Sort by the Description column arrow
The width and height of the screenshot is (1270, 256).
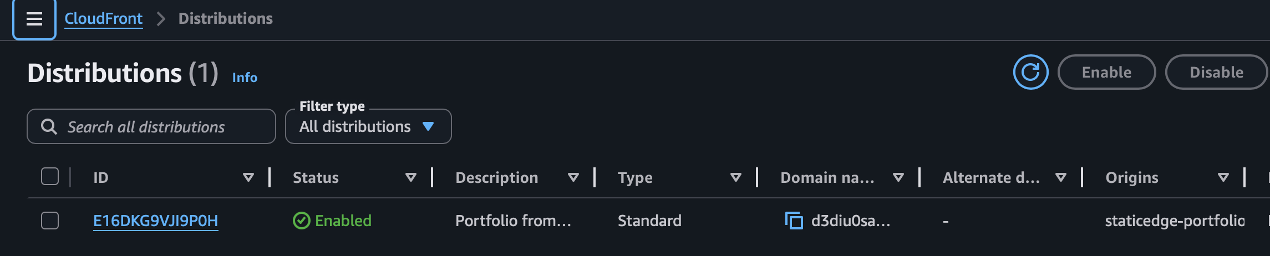[573, 178]
